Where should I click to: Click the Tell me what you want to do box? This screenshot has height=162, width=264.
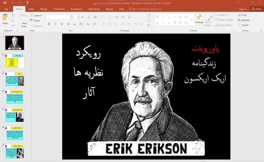146,9
